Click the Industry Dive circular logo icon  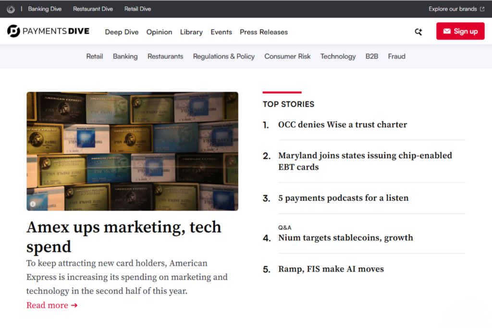(x=11, y=9)
